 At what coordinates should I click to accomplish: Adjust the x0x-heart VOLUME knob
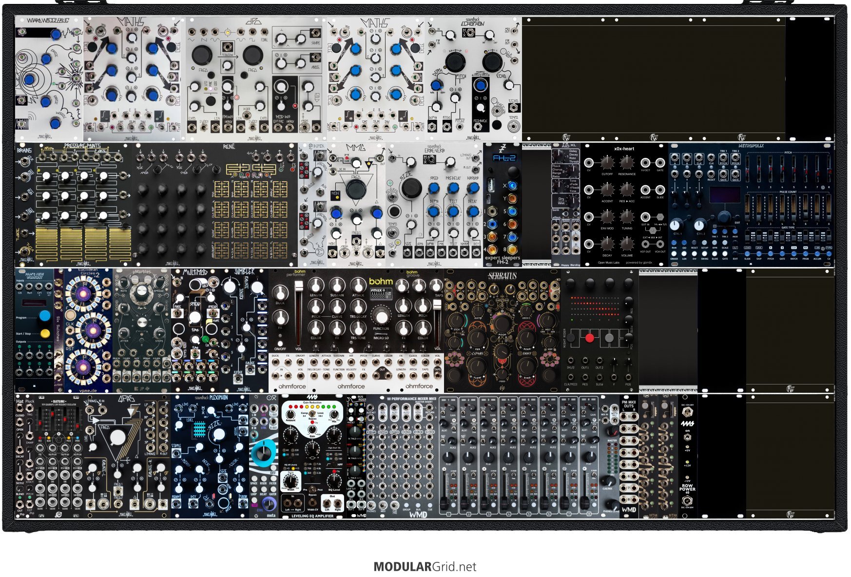click(x=627, y=244)
